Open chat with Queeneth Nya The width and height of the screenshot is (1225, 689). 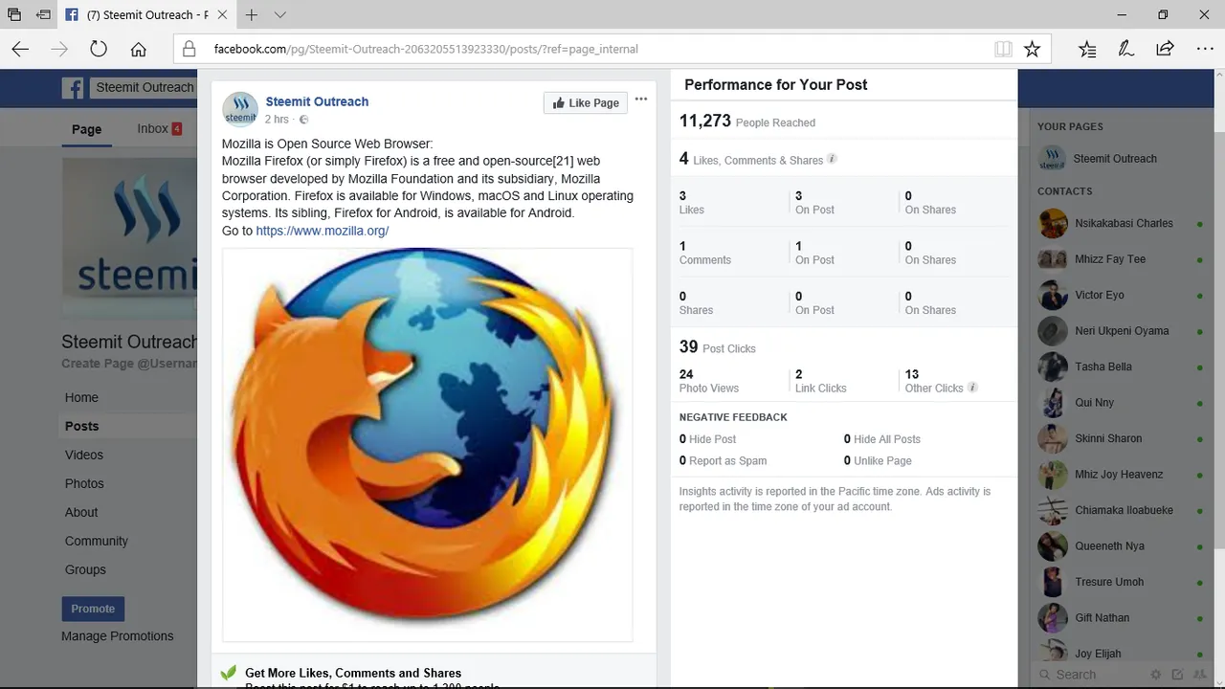1122,546
